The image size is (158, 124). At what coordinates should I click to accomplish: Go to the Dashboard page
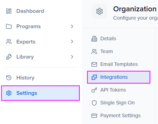(x=30, y=11)
